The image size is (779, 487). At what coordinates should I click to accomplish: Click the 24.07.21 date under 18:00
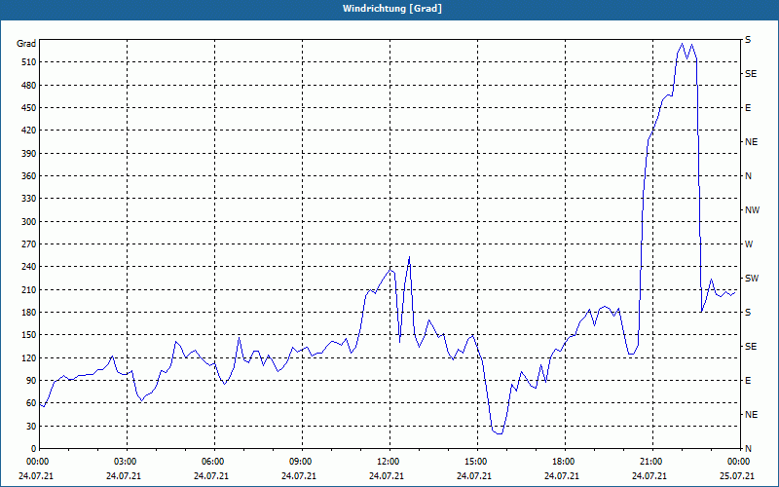(562, 476)
